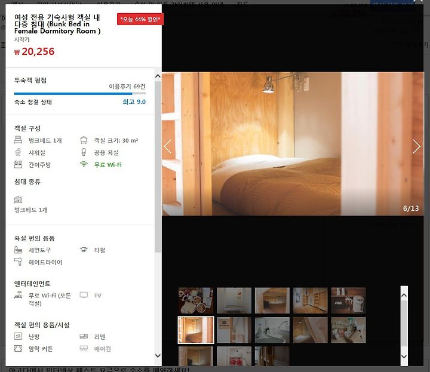Select the bathroom sink thumbnail
The image size is (430, 372).
click(272, 330)
